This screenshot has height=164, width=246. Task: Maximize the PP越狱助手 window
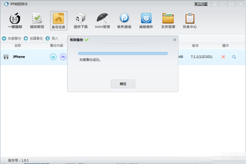pyautogui.click(x=231, y=4)
